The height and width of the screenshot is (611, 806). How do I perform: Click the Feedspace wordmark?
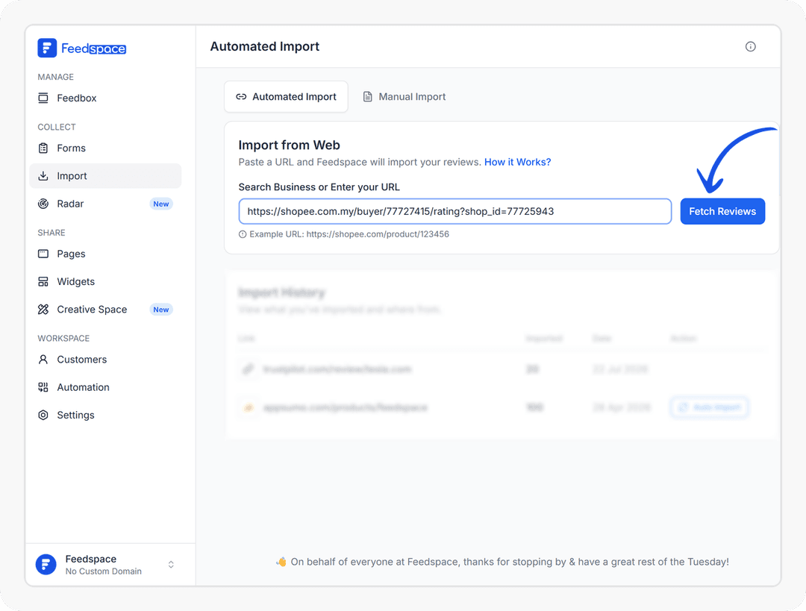click(x=93, y=48)
